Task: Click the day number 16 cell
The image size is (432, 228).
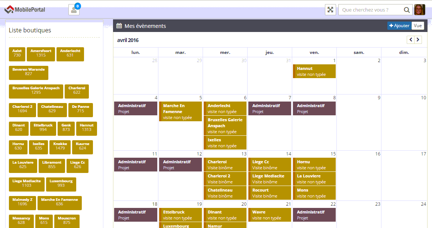Action: (359, 175)
